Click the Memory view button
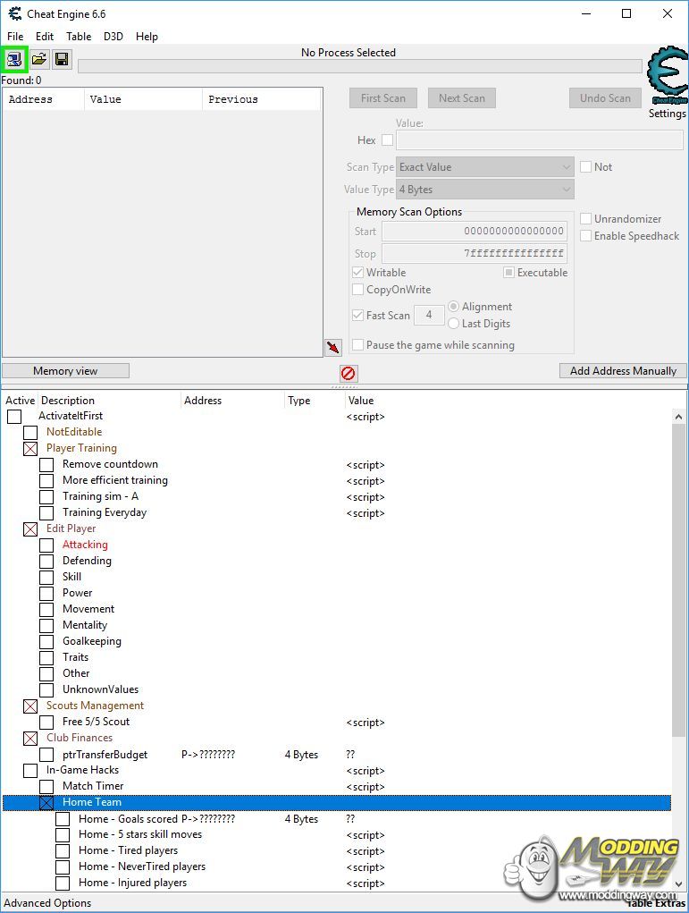The width and height of the screenshot is (689, 913). point(65,371)
